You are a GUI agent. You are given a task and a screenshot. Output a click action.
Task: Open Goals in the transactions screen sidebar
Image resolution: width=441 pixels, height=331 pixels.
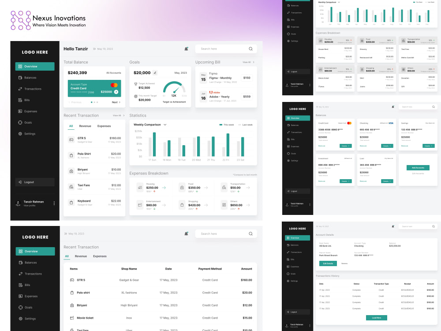tap(26, 308)
